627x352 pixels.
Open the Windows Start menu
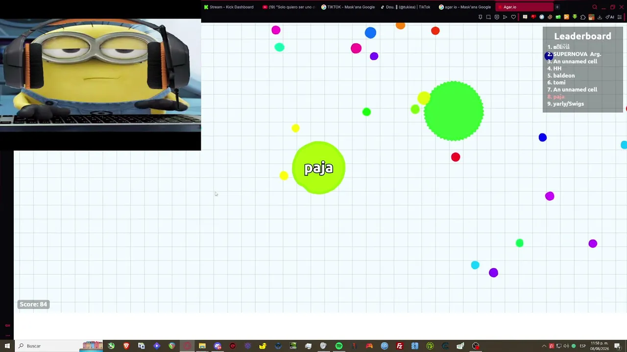tap(7, 346)
